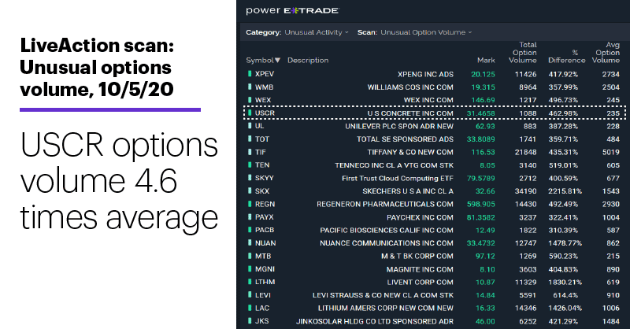
Task: Click MTB average option volume 215
Action: [x=613, y=257]
